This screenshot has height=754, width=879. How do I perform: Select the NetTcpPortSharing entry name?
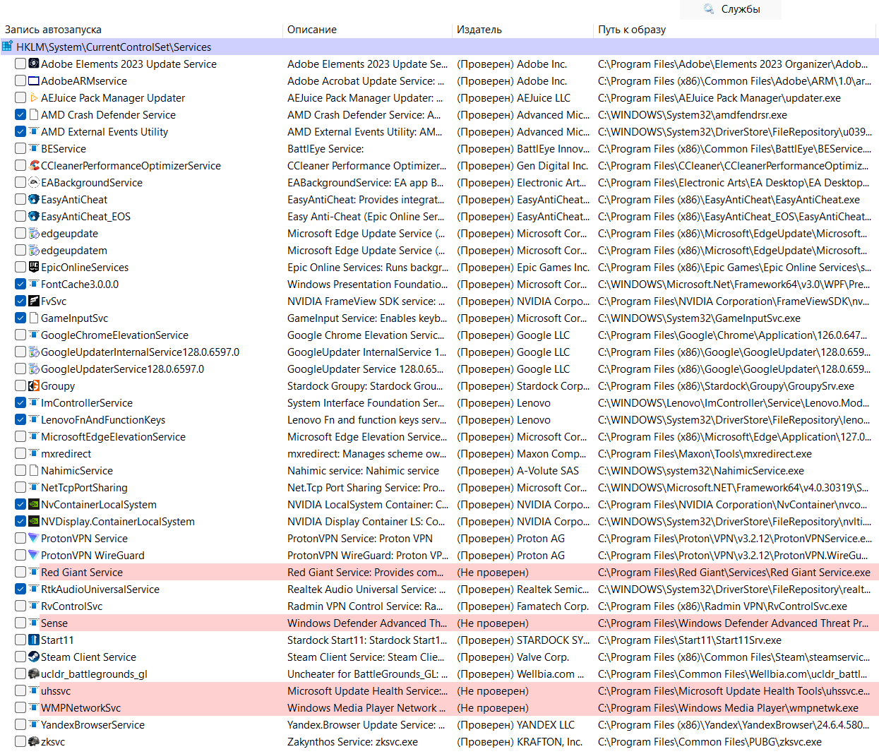[x=84, y=488]
